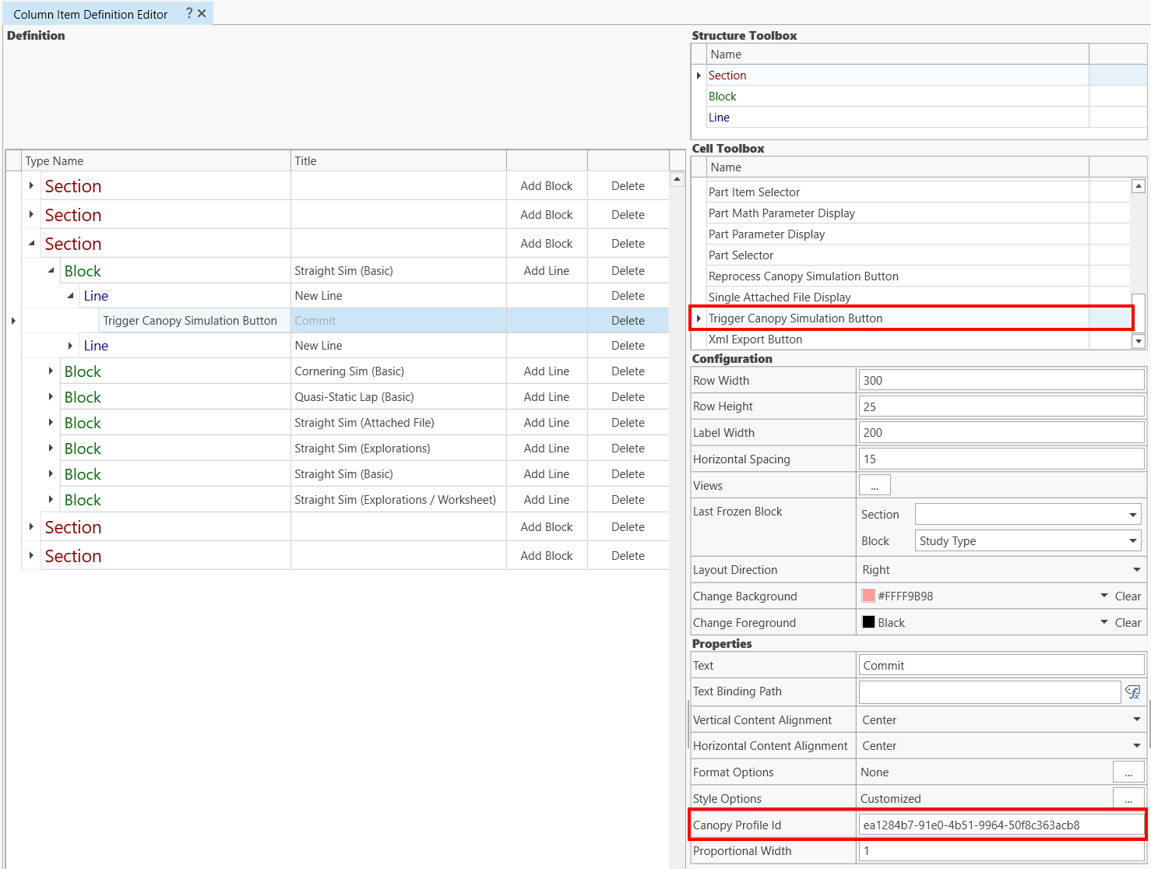The image size is (1151, 869).
Task: Clear the Change Foreground color
Action: (x=1128, y=623)
